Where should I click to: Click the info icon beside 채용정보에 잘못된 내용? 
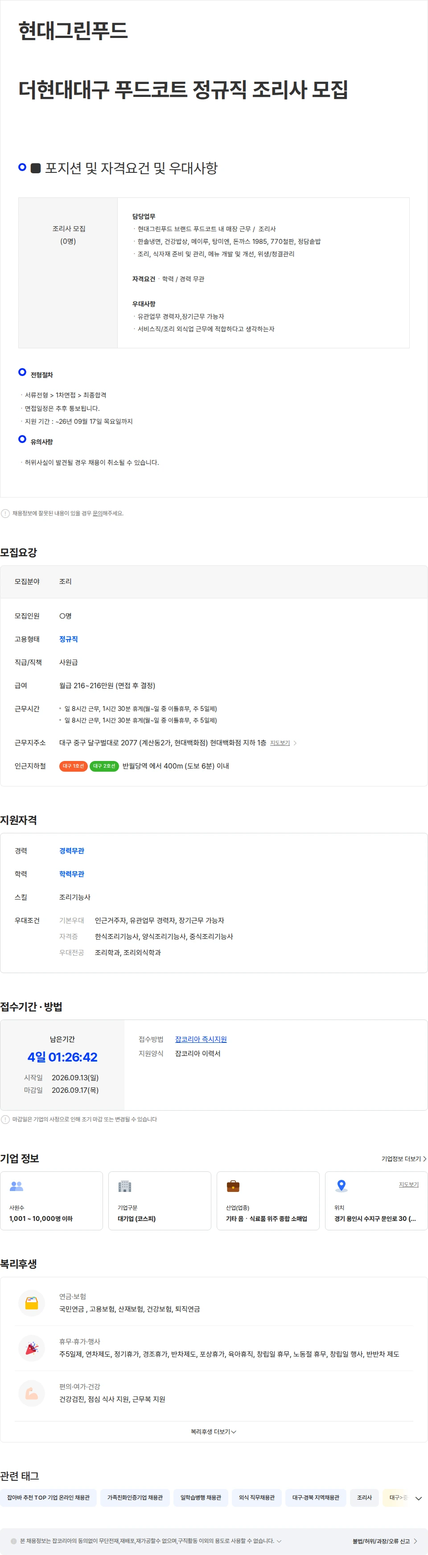pos(5,513)
